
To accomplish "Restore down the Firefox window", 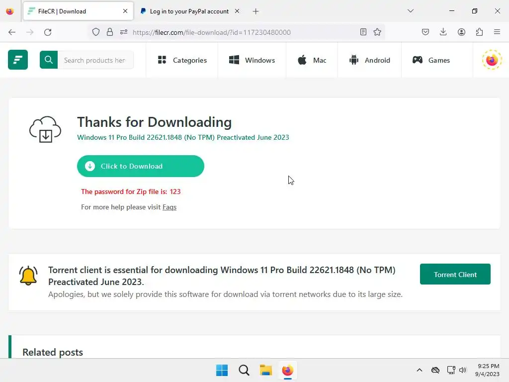I will click(x=475, y=11).
